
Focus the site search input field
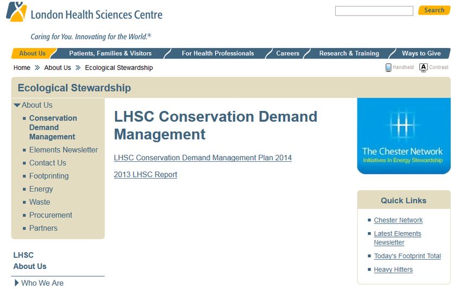[x=374, y=11]
